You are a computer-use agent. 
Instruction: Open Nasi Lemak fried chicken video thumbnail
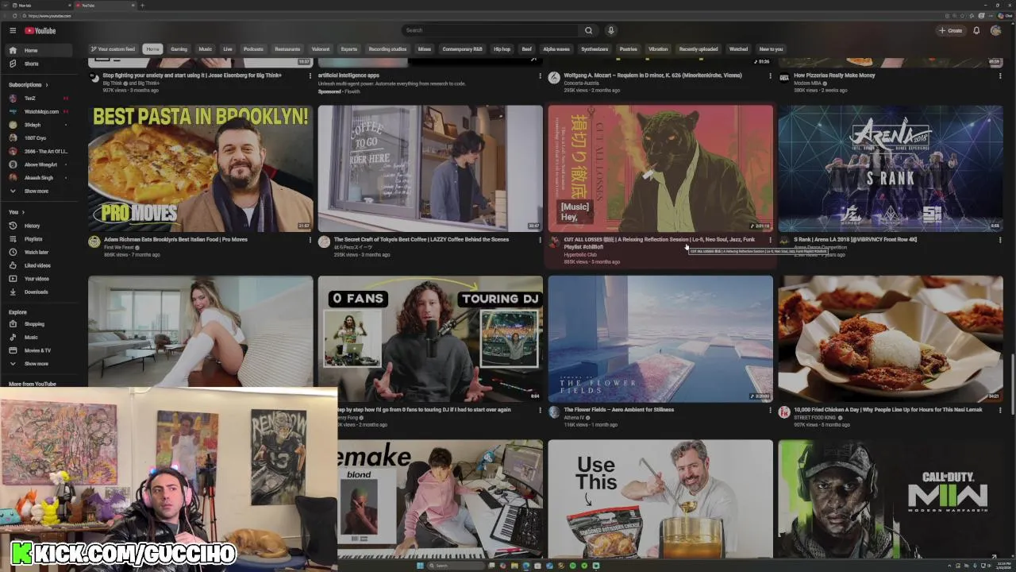pyautogui.click(x=891, y=338)
